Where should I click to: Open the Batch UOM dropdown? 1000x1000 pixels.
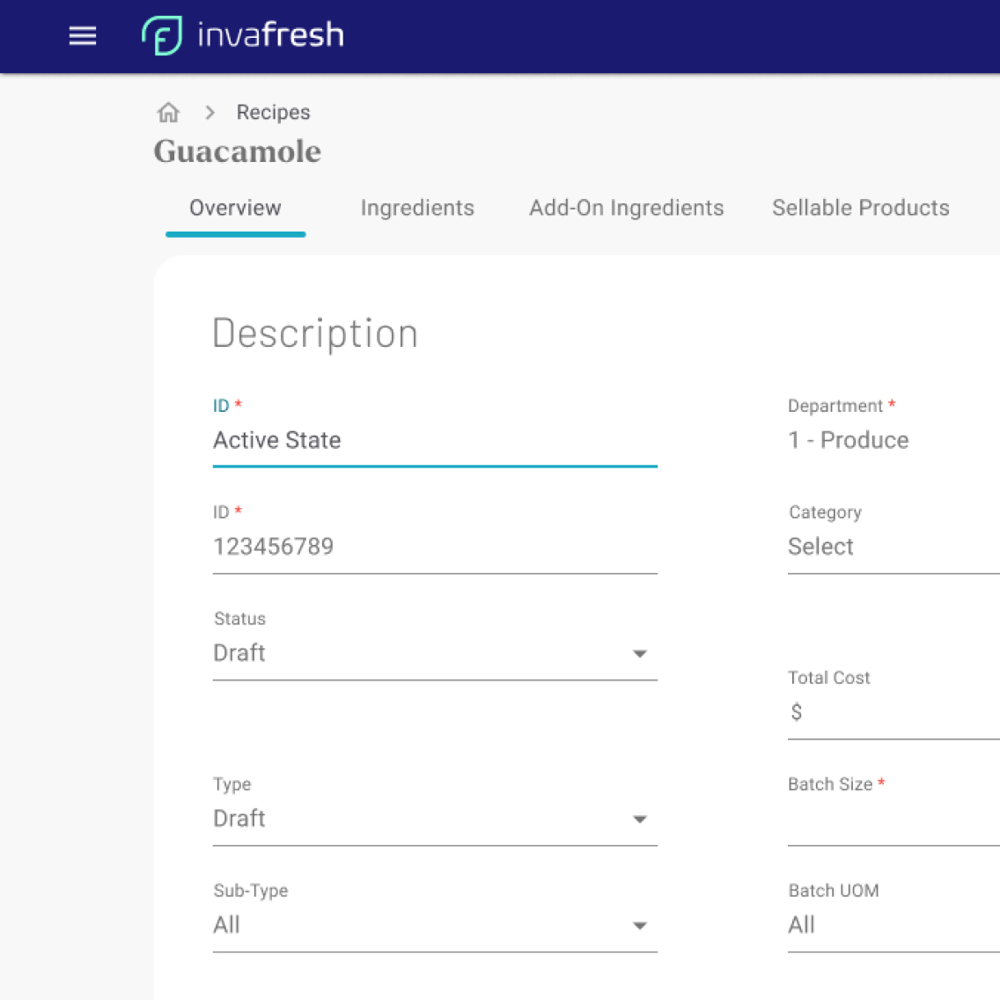(x=889, y=925)
